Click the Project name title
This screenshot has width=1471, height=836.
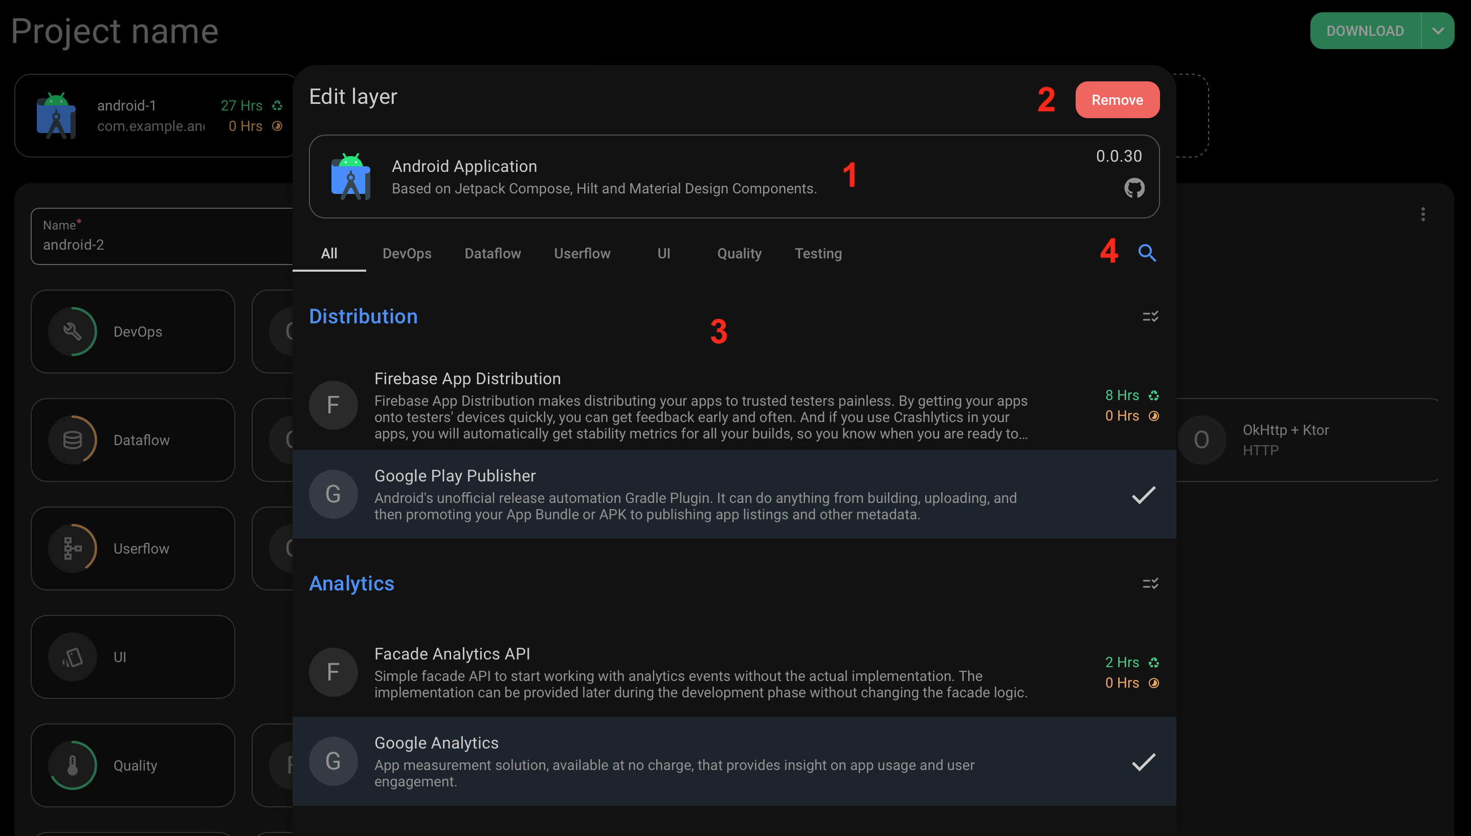(115, 31)
